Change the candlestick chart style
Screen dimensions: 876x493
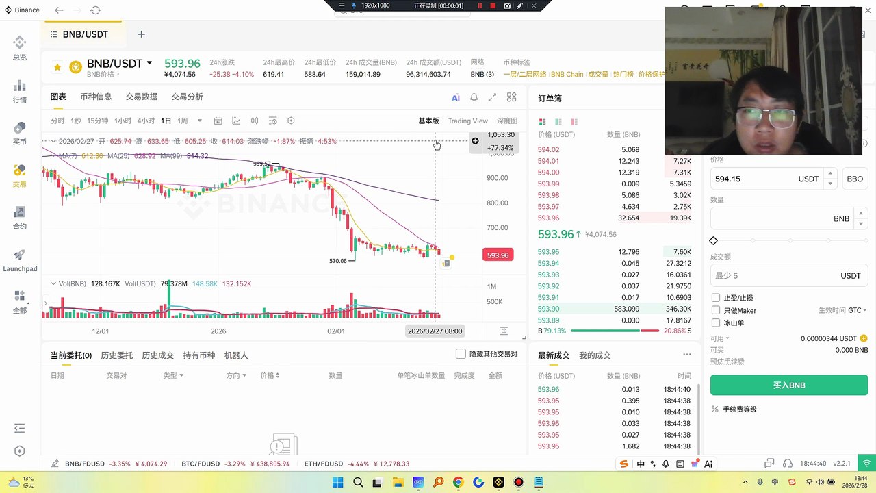(255, 121)
